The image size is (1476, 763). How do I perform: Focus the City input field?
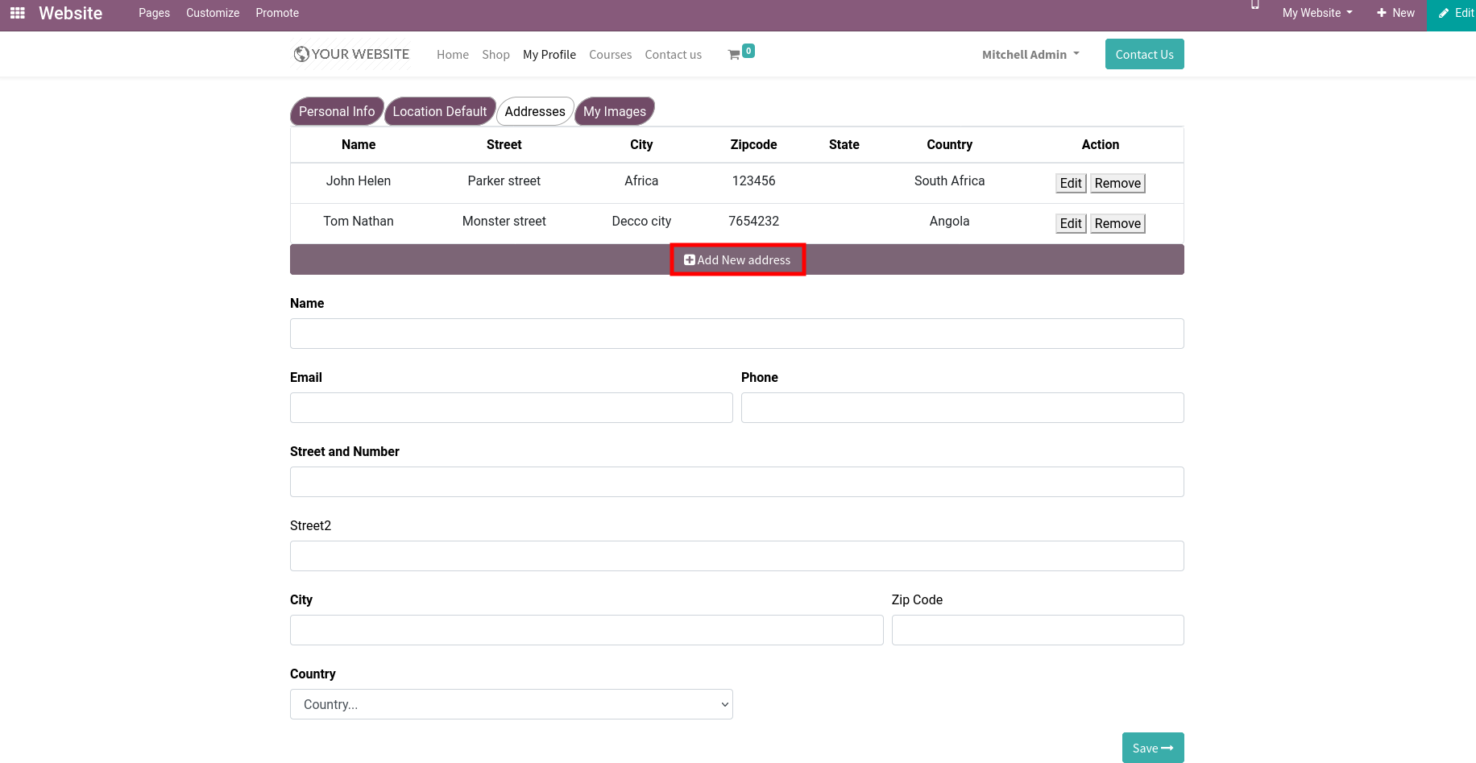(x=587, y=630)
